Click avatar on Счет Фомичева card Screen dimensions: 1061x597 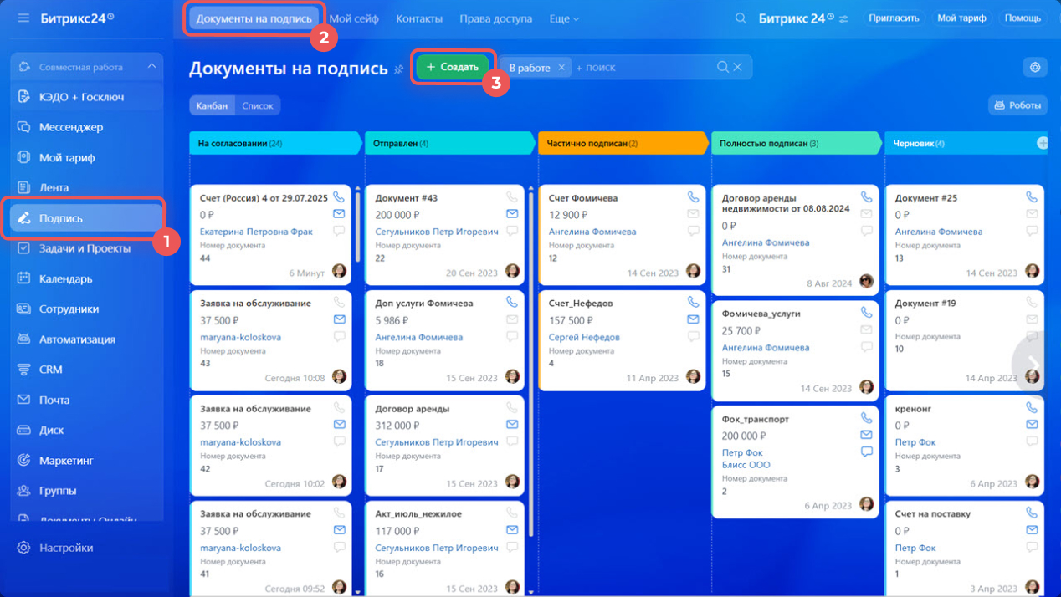[x=693, y=271]
